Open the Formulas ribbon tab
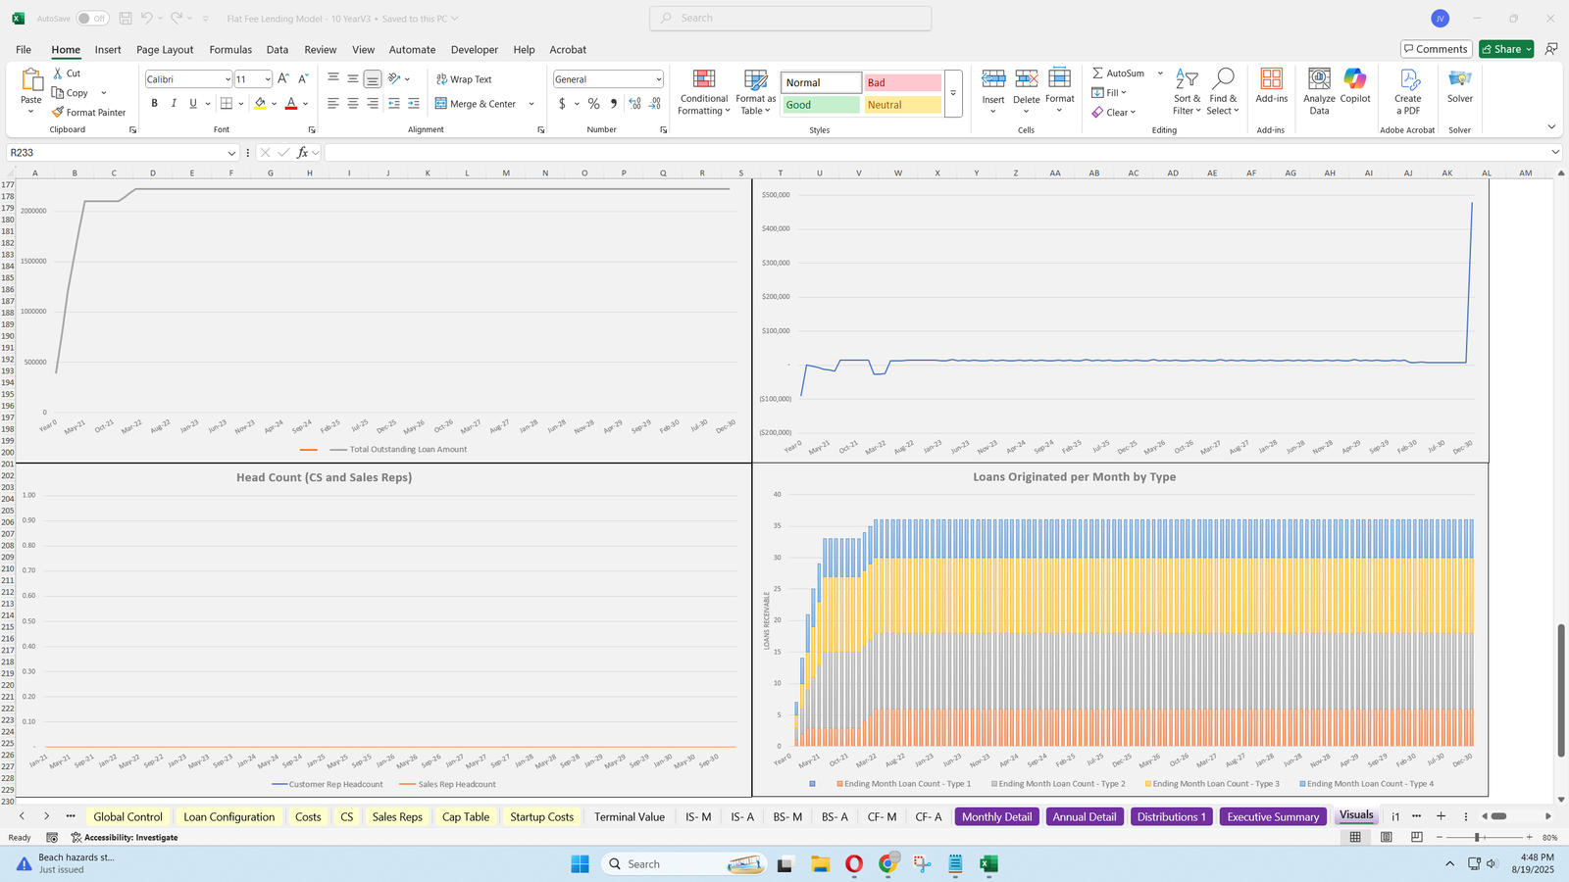Viewport: 1569px width, 882px height. click(x=230, y=50)
